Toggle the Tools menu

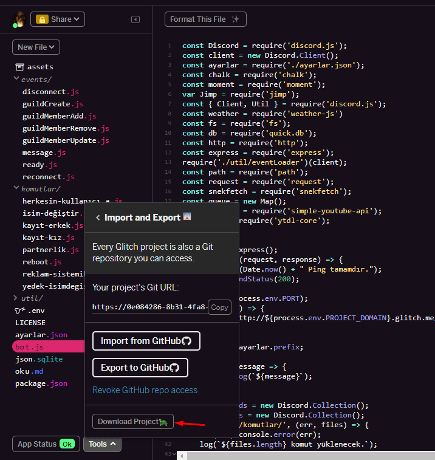point(102,444)
